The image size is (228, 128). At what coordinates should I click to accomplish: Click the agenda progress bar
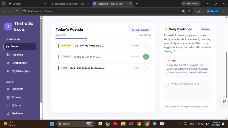pos(103,38)
